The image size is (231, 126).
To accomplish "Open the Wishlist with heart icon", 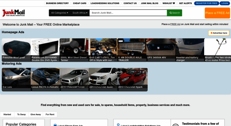I will tap(169, 3).
